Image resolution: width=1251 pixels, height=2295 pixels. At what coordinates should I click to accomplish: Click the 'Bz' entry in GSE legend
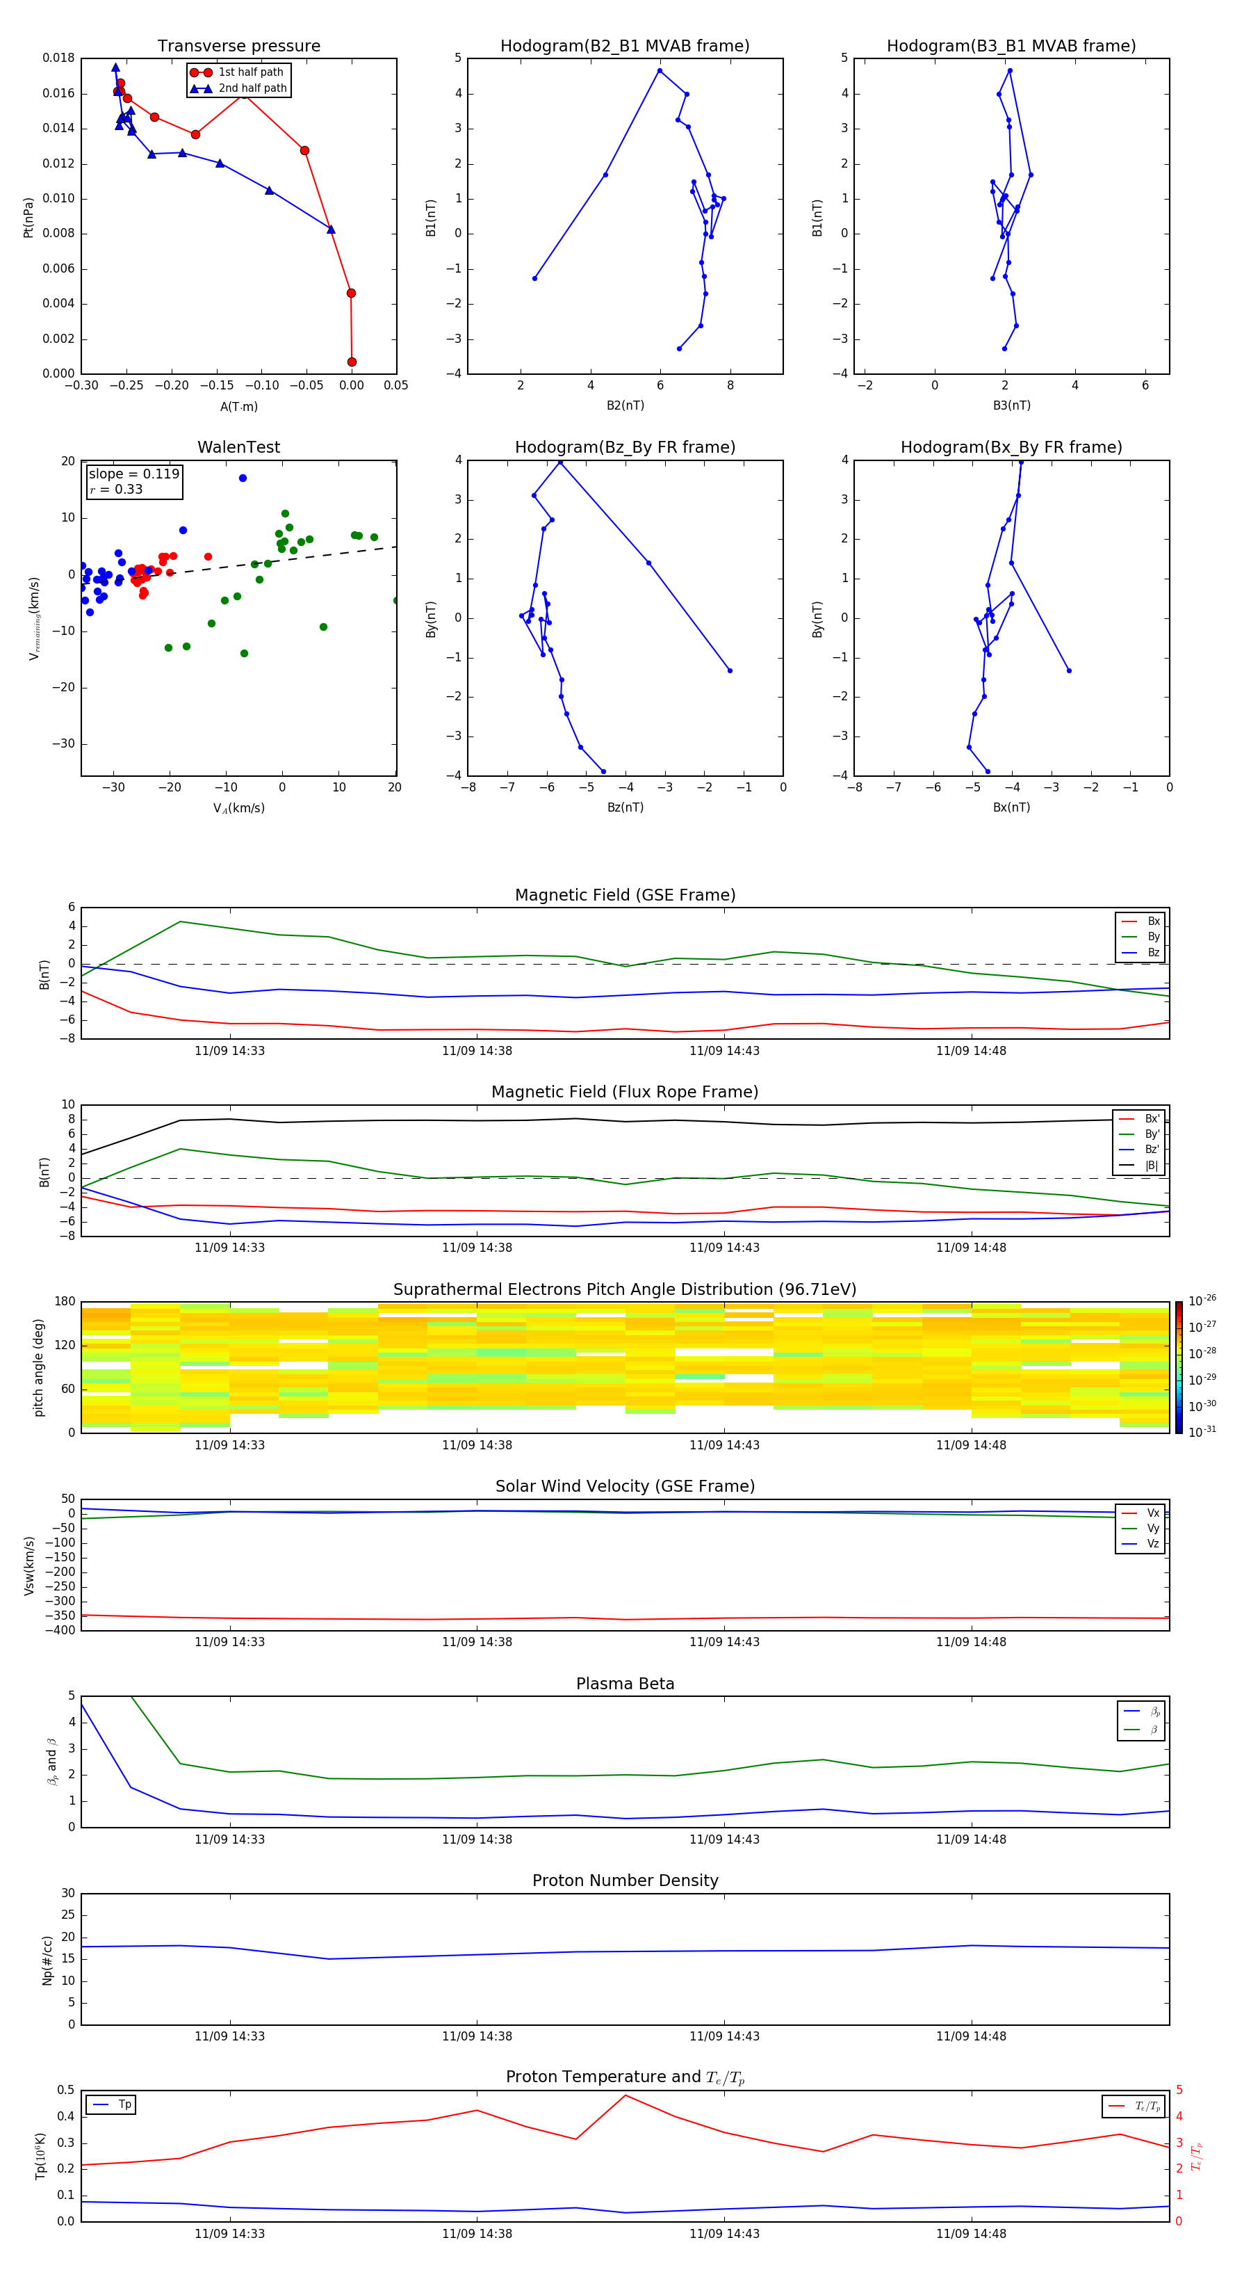pos(1140,953)
